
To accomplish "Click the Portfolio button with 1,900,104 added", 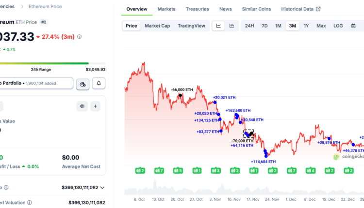I will point(36,84).
